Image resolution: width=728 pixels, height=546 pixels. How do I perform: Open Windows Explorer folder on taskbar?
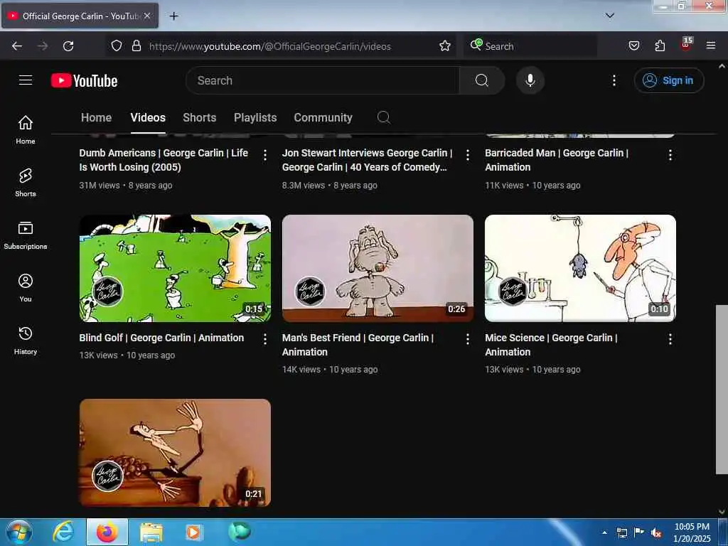tap(151, 532)
